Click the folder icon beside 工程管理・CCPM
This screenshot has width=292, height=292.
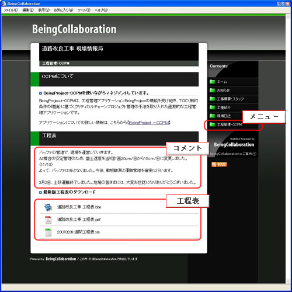[212, 124]
